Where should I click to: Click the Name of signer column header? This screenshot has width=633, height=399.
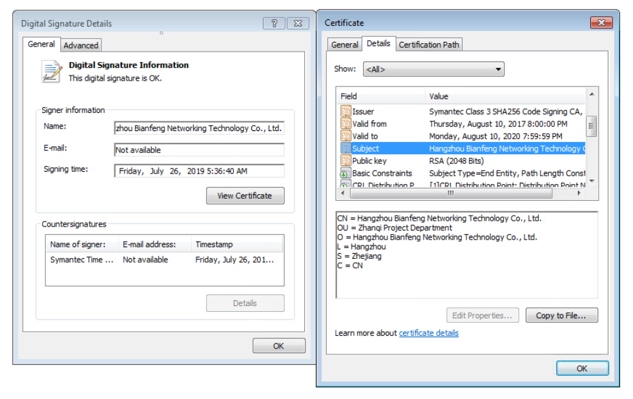click(x=83, y=245)
